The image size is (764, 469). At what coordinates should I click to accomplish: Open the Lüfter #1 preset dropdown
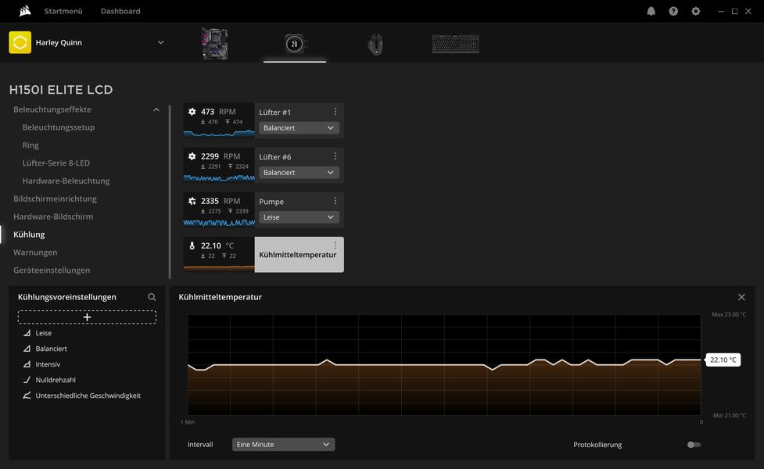tap(300, 127)
